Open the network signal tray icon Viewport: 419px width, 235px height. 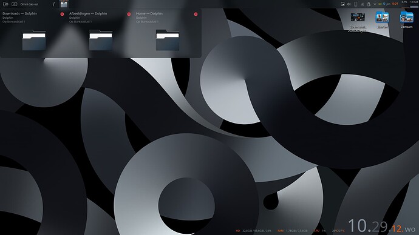point(363,4)
